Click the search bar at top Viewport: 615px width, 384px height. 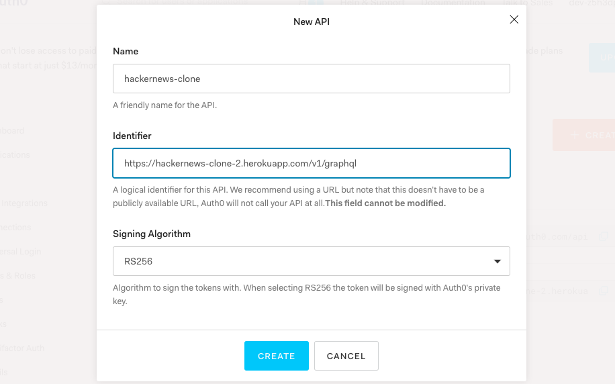click(x=177, y=3)
